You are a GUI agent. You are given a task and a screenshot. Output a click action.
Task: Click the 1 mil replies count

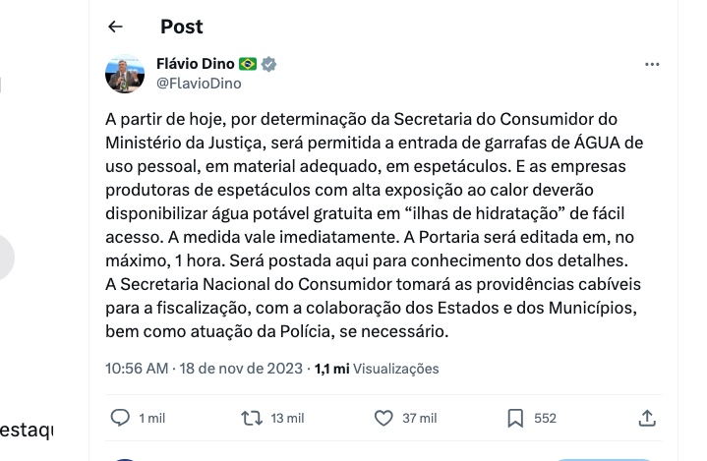(152, 419)
